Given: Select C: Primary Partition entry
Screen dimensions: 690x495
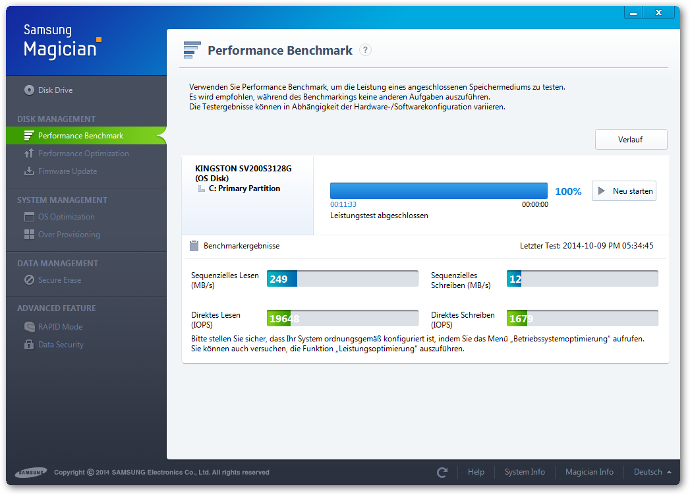Looking at the screenshot, I should tap(244, 189).
